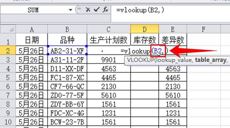Select column E header
Screen dimensions: 230x128
click(173, 29)
